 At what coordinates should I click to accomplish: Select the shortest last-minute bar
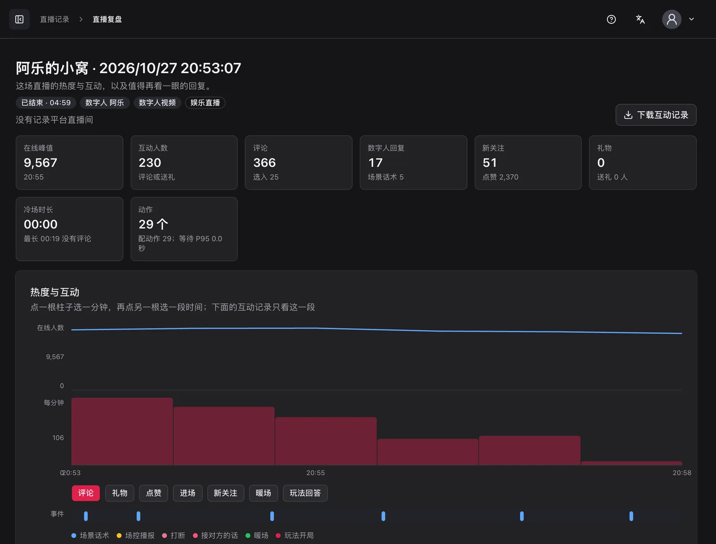(x=631, y=463)
